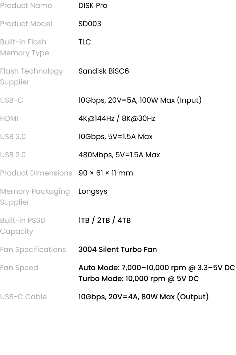This screenshot has width=236, height=355.
Task: Click the USB-C specification label
Action: [x=12, y=100]
